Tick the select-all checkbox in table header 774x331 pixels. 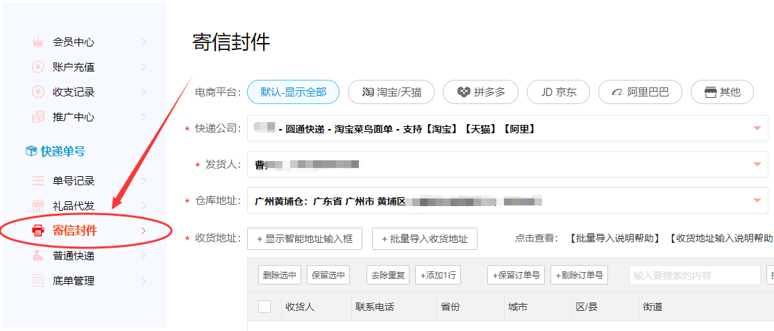pyautogui.click(x=264, y=307)
